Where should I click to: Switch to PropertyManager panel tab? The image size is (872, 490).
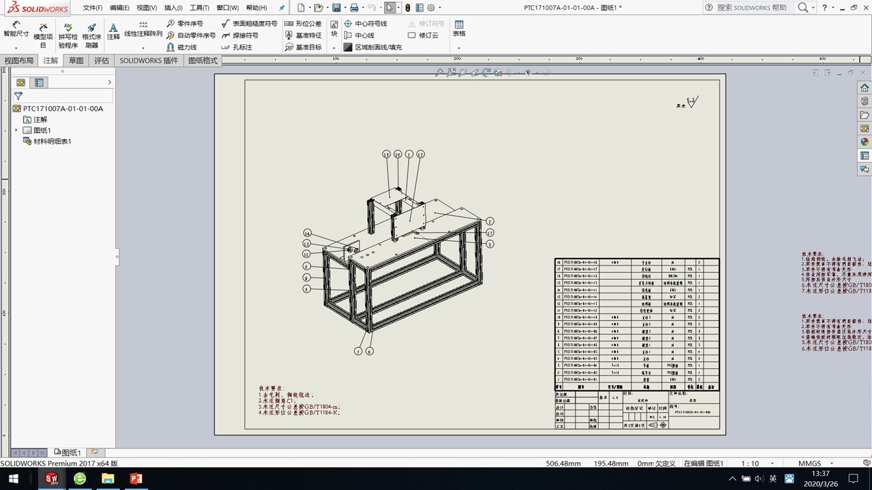coord(39,82)
